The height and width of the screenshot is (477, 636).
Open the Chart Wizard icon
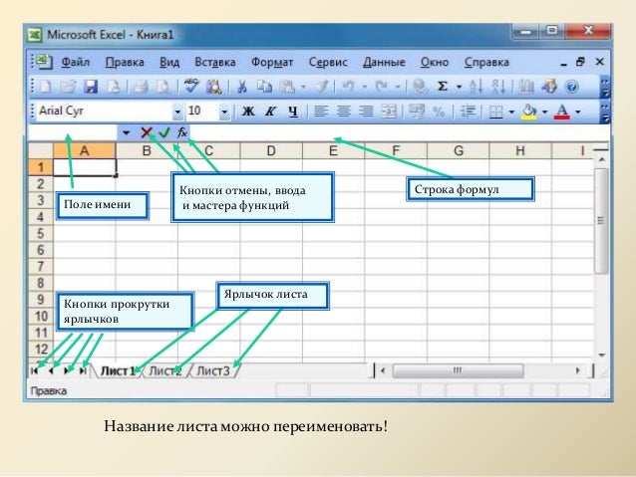tap(526, 87)
